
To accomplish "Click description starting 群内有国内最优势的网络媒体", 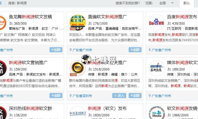I will [x=105, y=83].
